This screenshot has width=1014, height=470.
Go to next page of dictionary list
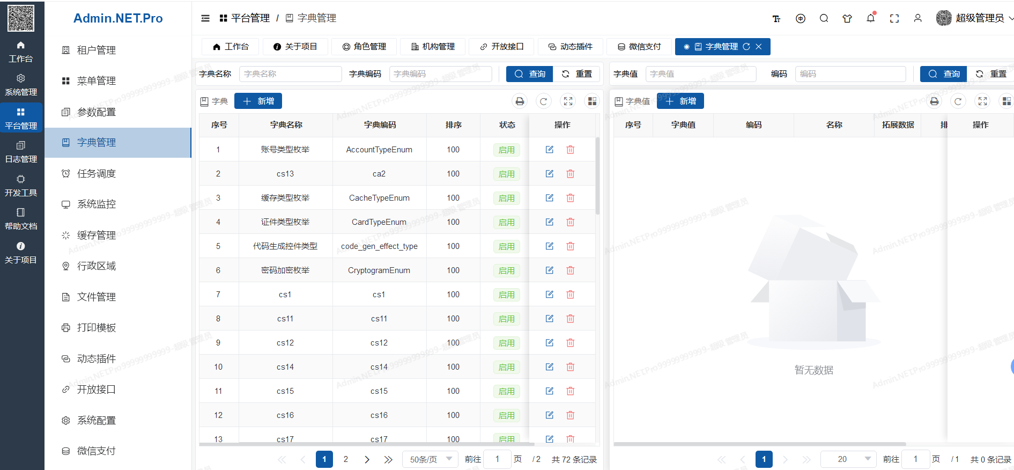tap(367, 459)
